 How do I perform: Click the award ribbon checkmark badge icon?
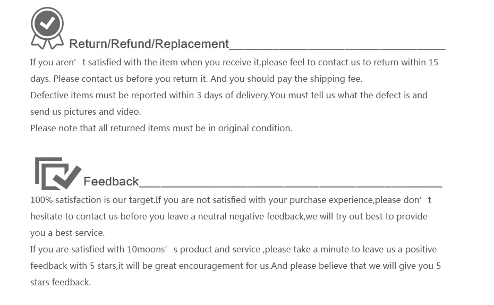coord(47,28)
